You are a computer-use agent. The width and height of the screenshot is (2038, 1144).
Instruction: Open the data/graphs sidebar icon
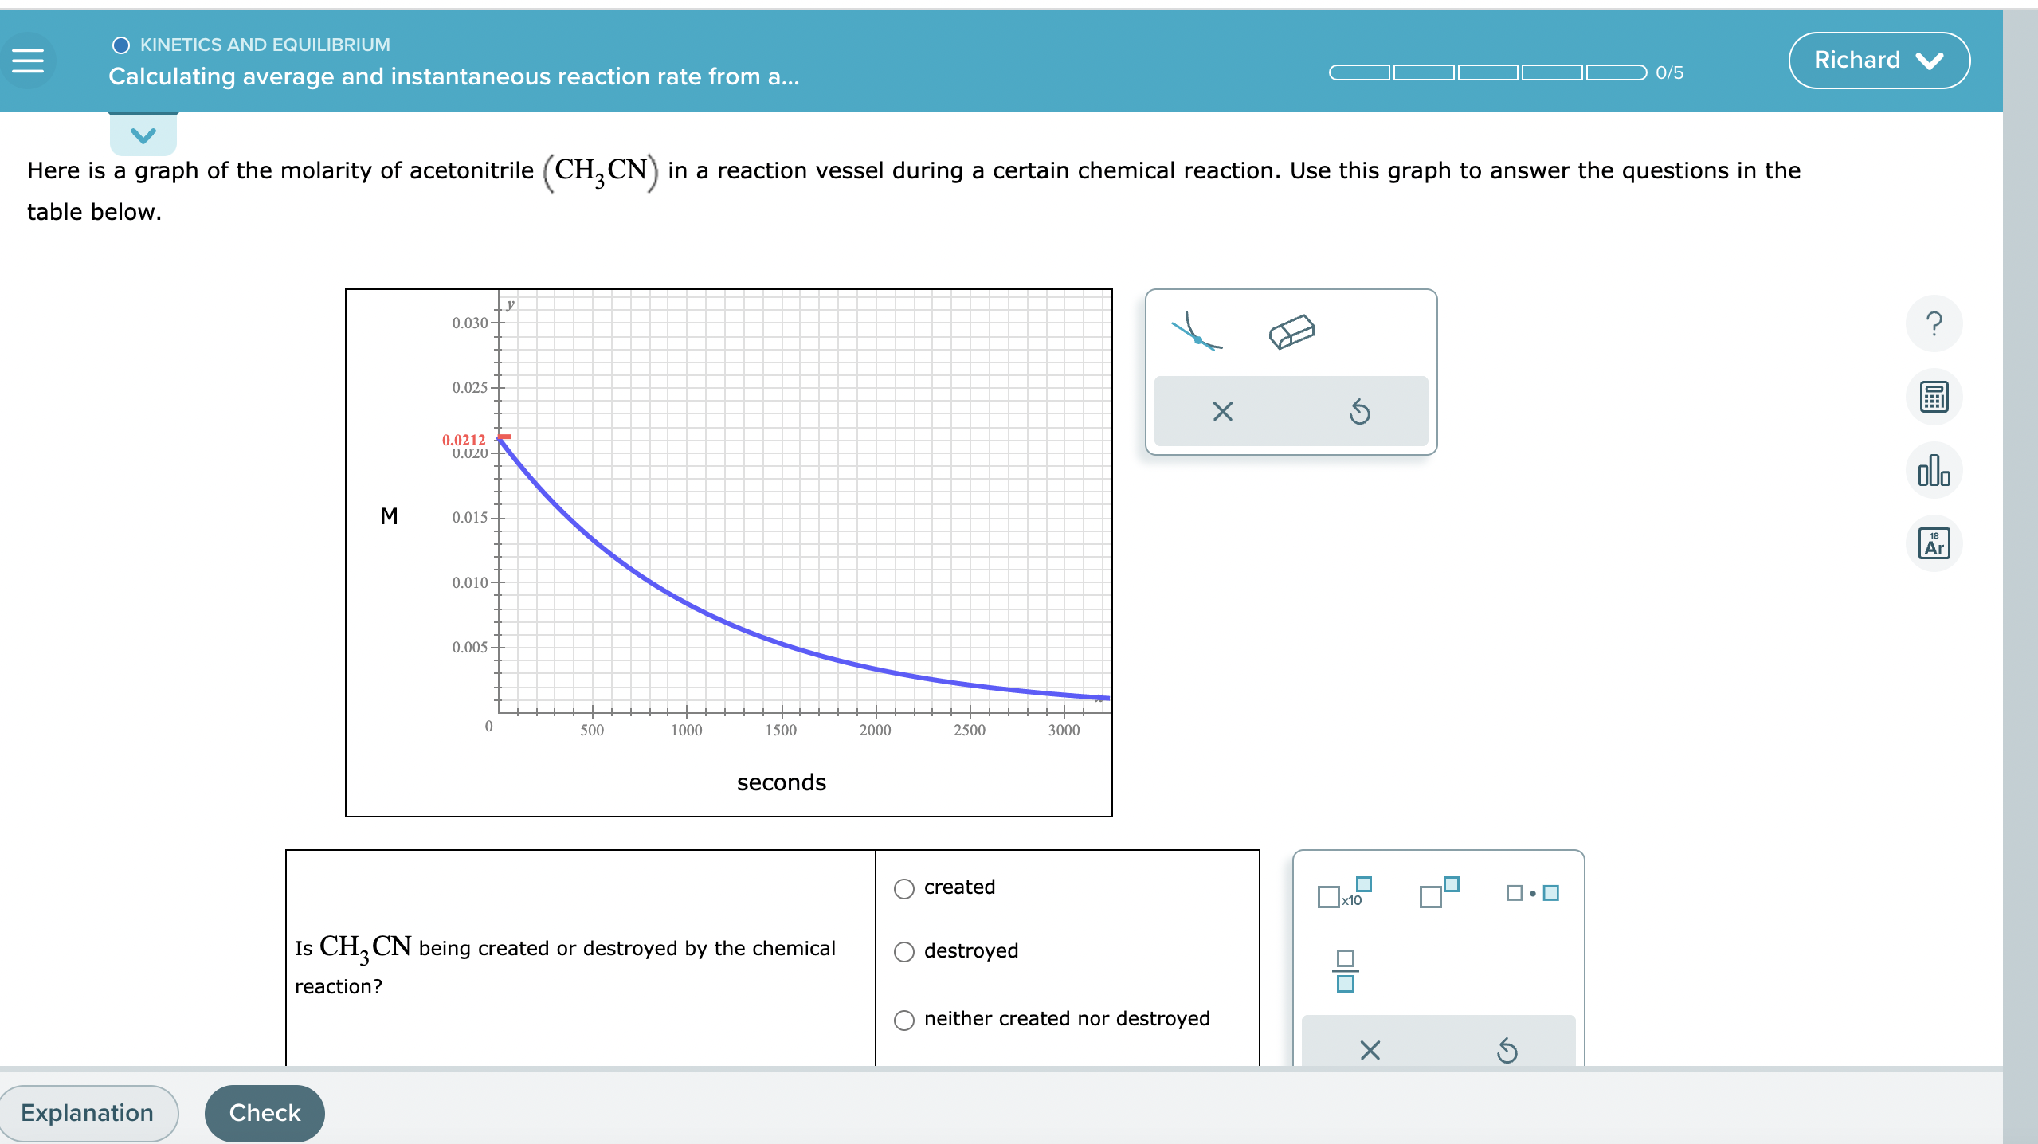pyautogui.click(x=1934, y=471)
